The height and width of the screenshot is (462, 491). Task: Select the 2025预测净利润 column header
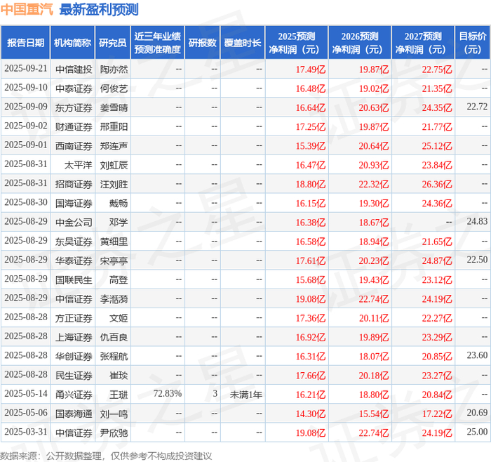tap(297, 43)
